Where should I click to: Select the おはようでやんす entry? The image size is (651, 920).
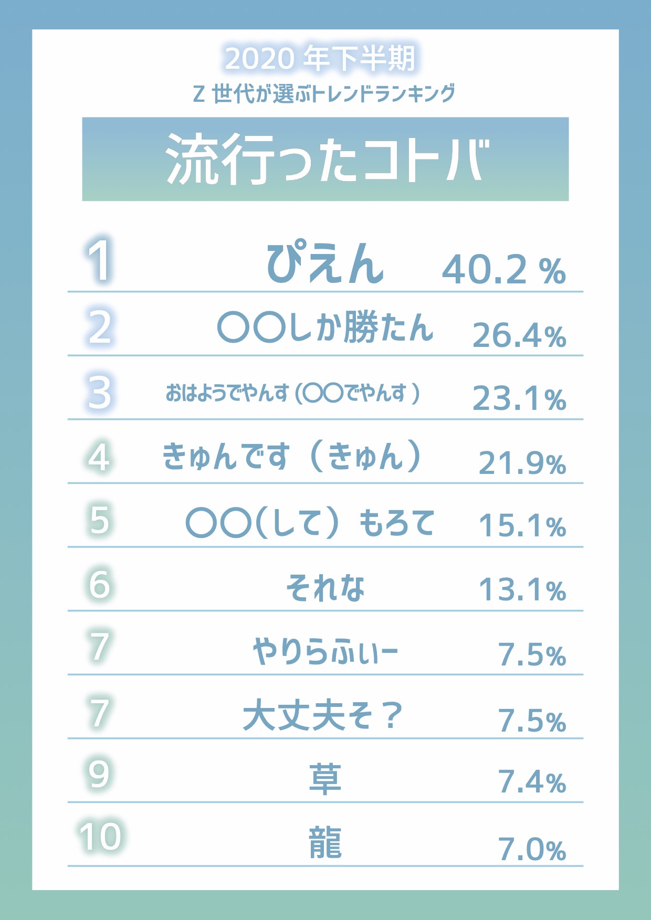tap(293, 393)
